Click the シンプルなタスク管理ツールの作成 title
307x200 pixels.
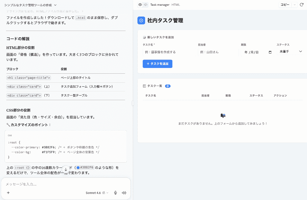[x=28, y=5]
